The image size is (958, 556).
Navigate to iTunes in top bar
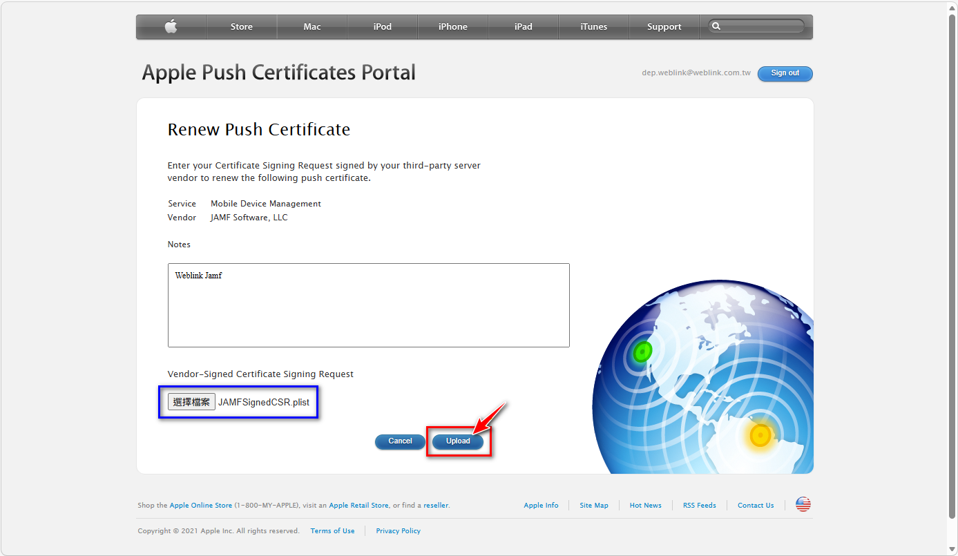point(594,27)
